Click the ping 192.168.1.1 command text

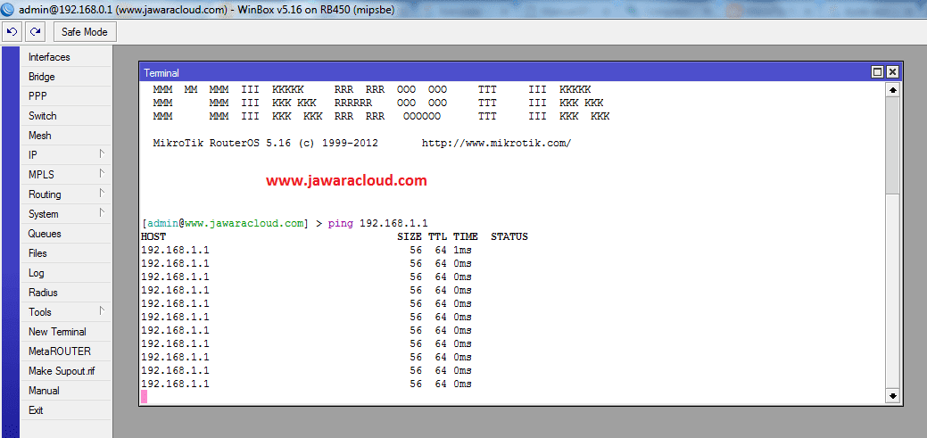pyautogui.click(x=377, y=223)
